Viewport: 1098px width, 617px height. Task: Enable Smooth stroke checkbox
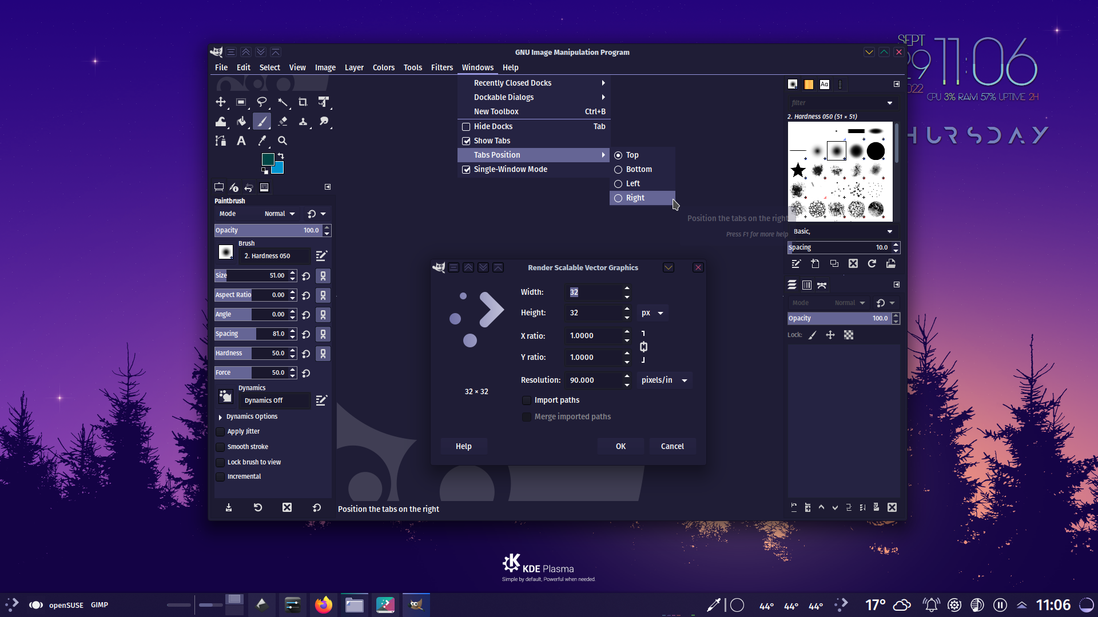point(220,447)
